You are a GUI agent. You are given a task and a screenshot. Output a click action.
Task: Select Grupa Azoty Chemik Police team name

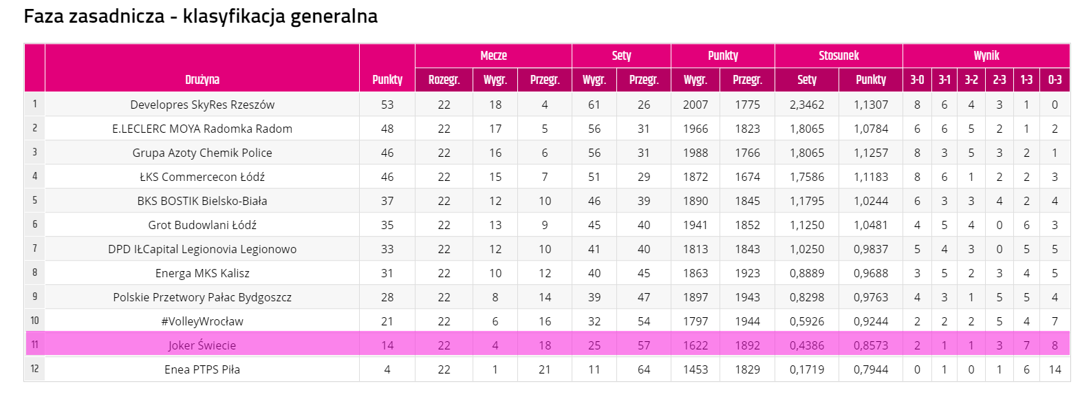[x=202, y=153]
